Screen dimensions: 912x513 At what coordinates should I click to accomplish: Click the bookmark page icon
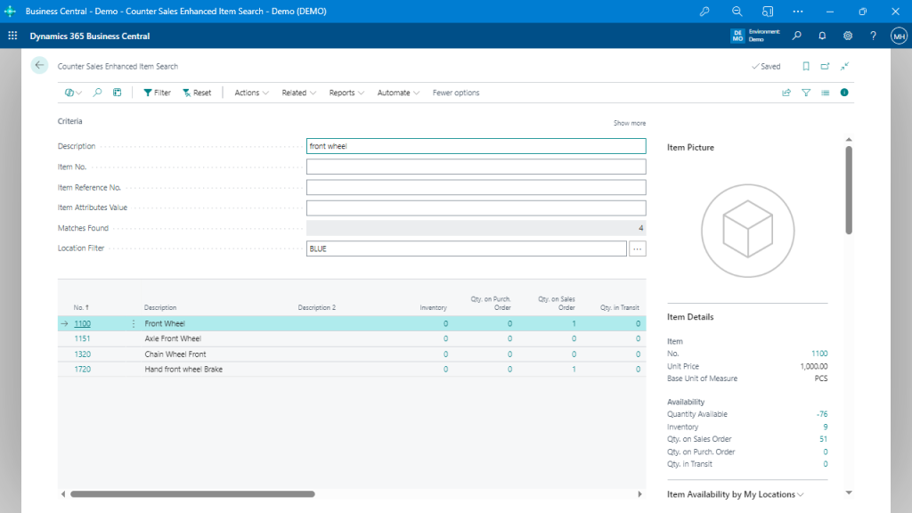(804, 66)
